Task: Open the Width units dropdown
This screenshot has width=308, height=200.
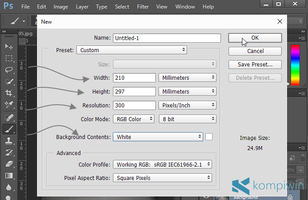Action: tap(187, 78)
